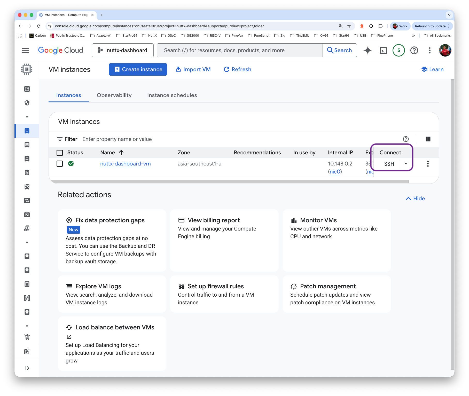Viewport: 469px width, 396px height.
Task: Open the hamburger navigation menu
Action: (25, 50)
